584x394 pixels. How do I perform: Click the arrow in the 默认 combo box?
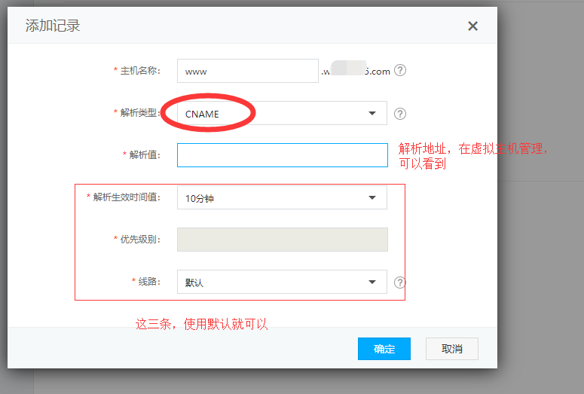click(x=371, y=283)
